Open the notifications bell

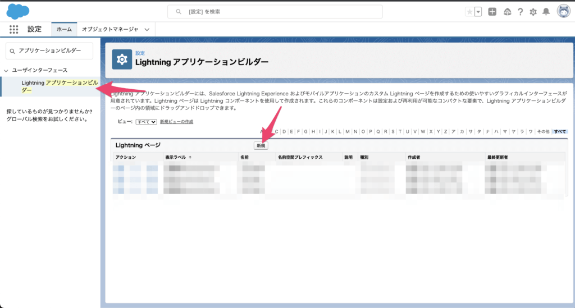point(546,12)
